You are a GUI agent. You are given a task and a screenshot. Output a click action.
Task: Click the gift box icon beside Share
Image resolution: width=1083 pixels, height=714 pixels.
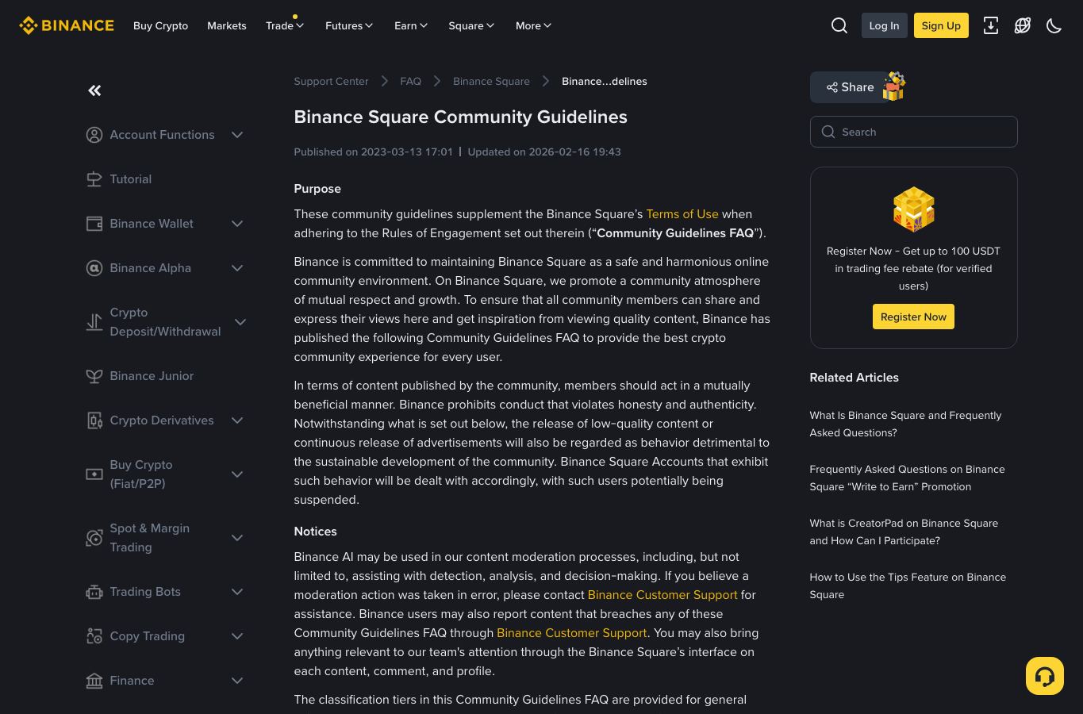tap(894, 86)
